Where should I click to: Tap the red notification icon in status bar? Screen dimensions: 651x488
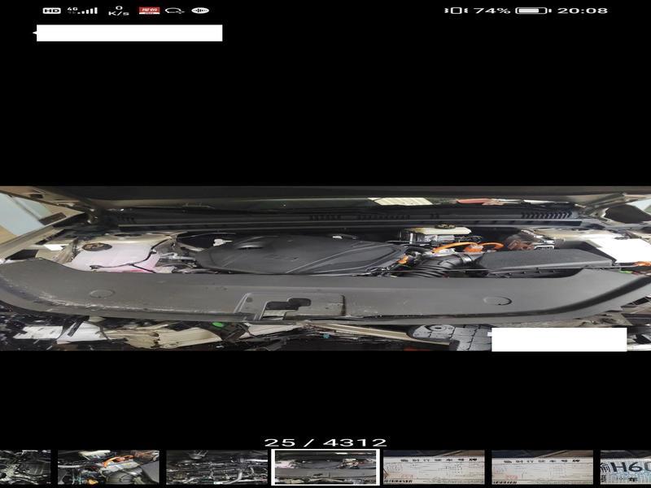pos(149,11)
